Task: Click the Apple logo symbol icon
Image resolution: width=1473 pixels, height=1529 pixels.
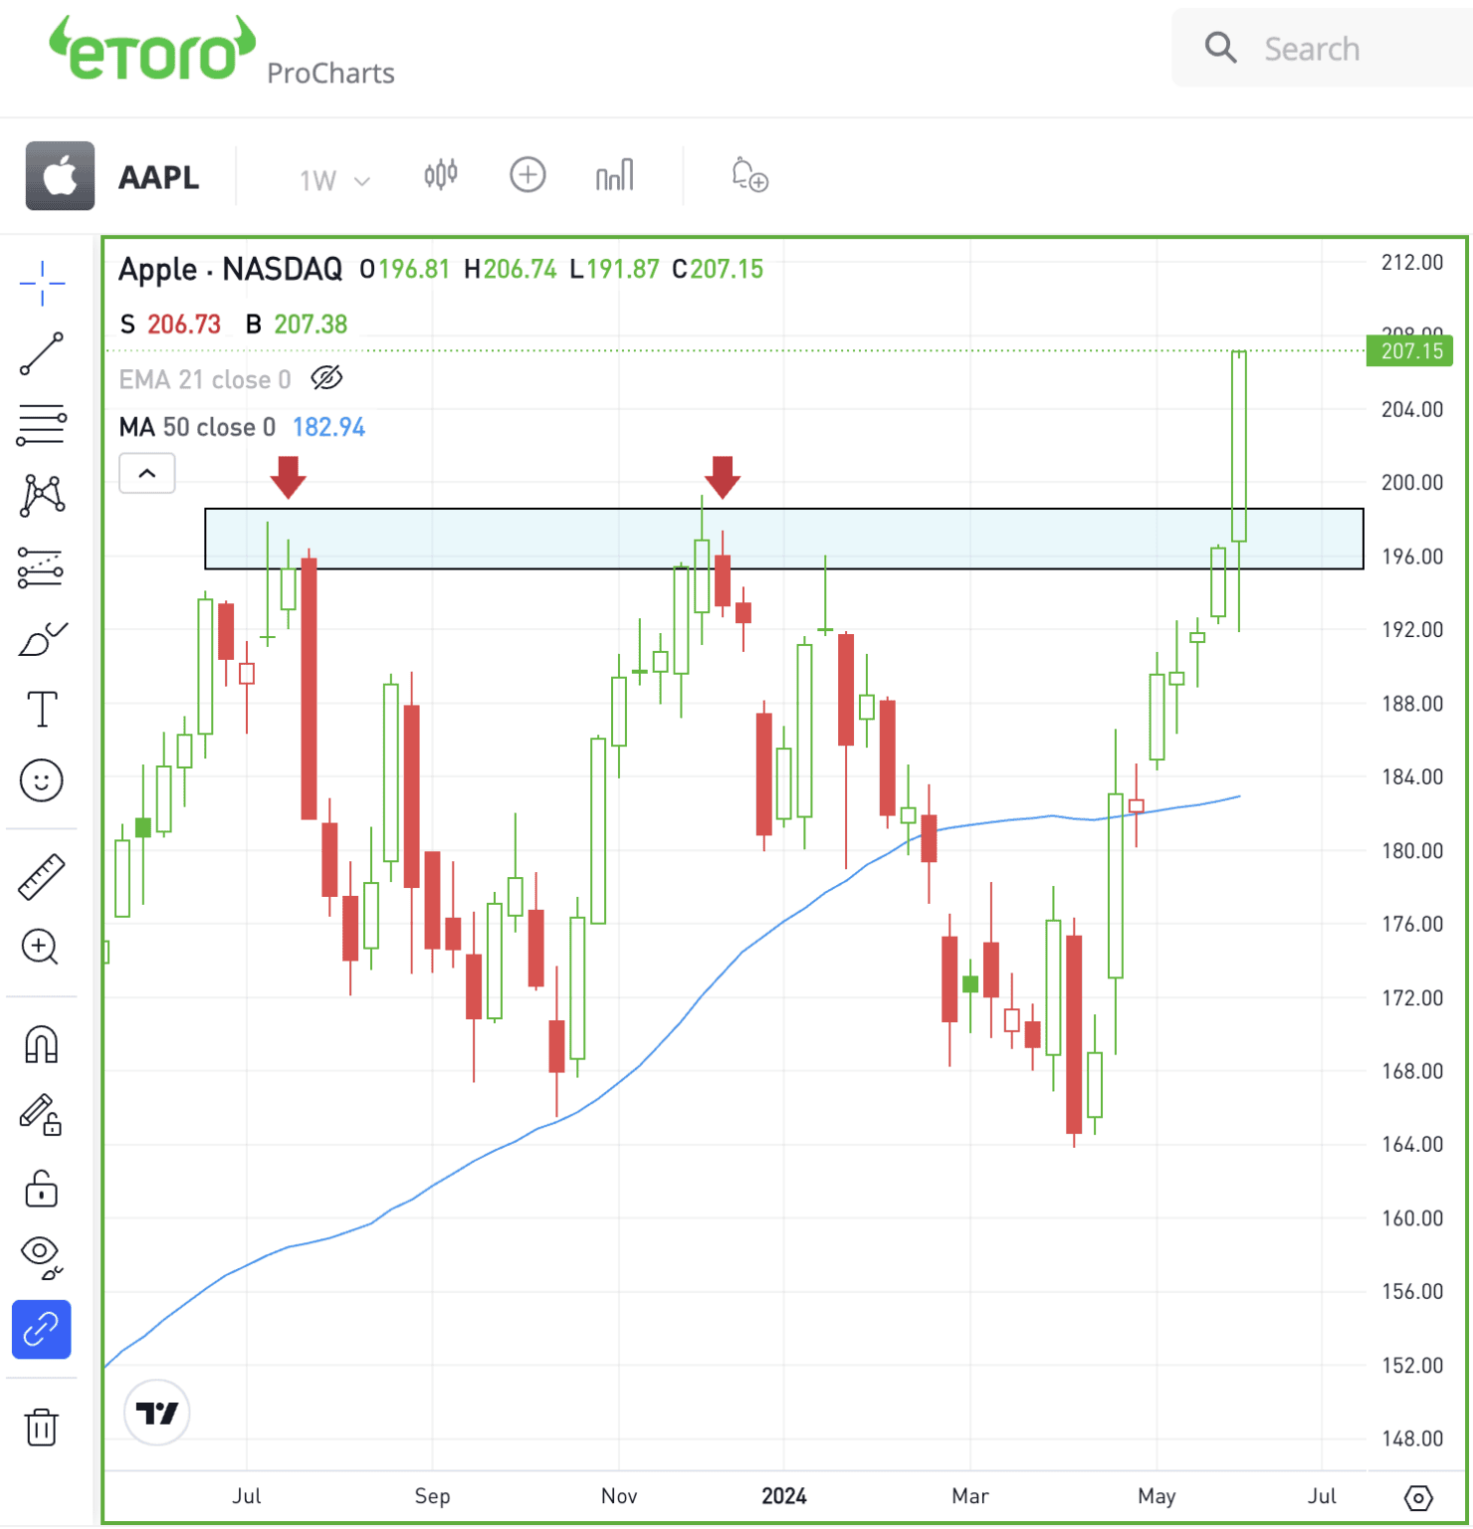Action: (x=61, y=176)
